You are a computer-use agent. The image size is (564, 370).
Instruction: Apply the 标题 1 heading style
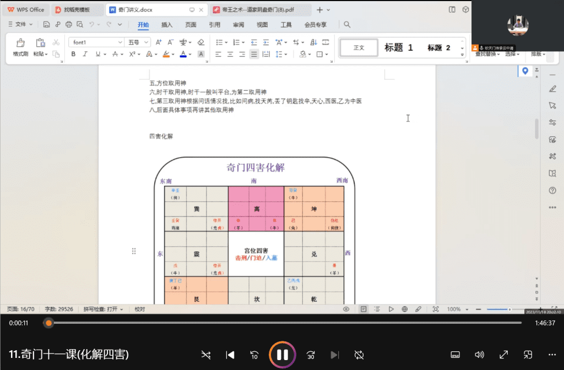(x=399, y=48)
